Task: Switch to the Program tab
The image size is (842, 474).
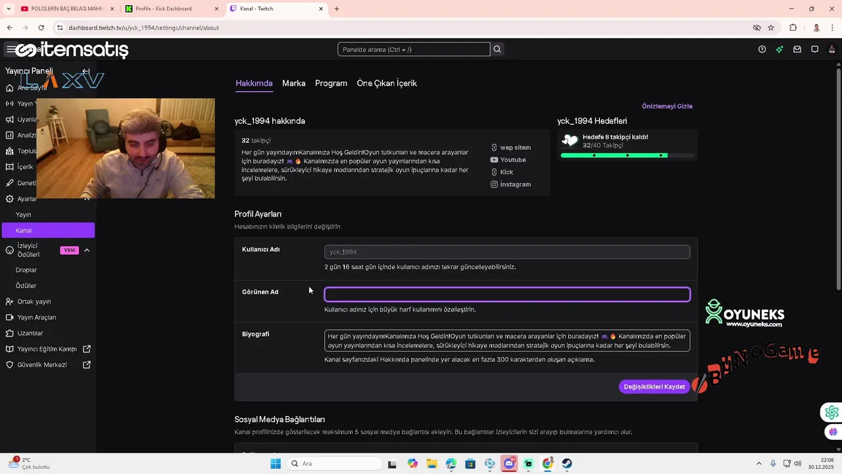Action: (331, 83)
